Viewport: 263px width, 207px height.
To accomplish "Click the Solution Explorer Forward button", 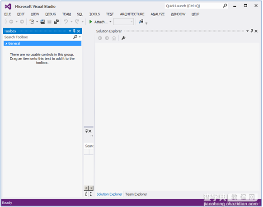I will [107, 38].
